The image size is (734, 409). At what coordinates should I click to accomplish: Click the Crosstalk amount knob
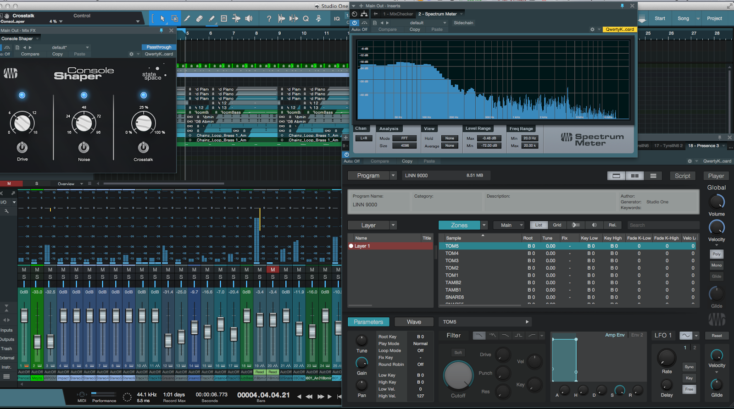tap(144, 122)
